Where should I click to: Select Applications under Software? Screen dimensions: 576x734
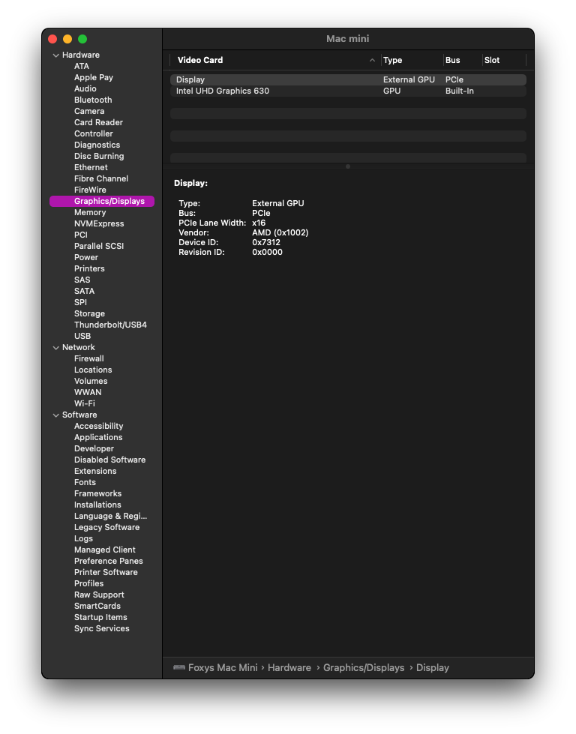point(97,437)
